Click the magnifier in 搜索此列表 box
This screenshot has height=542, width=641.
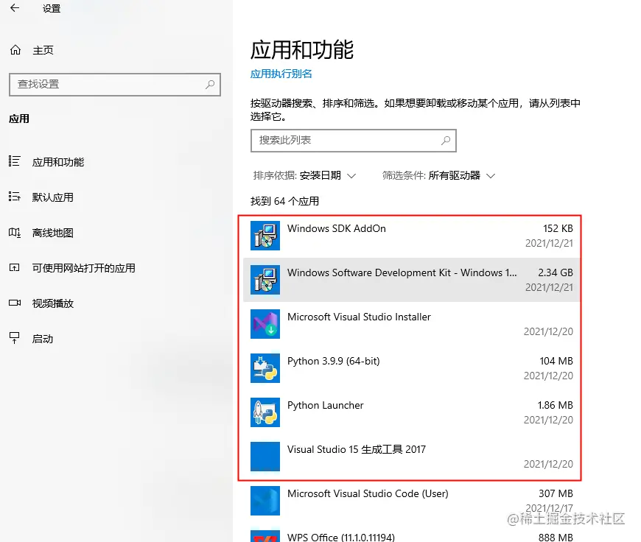[446, 141]
